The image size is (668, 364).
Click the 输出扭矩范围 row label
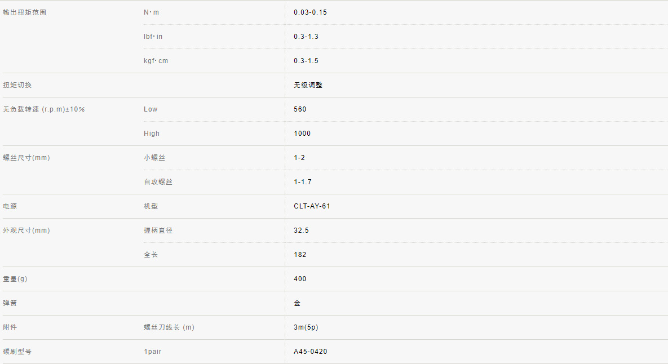tap(25, 12)
